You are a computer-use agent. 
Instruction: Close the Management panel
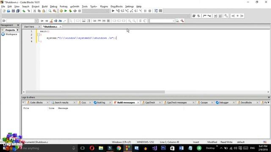(18, 25)
